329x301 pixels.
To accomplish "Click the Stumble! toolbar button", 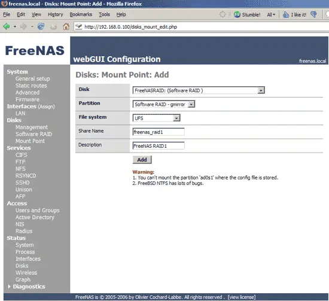I will 247,14.
